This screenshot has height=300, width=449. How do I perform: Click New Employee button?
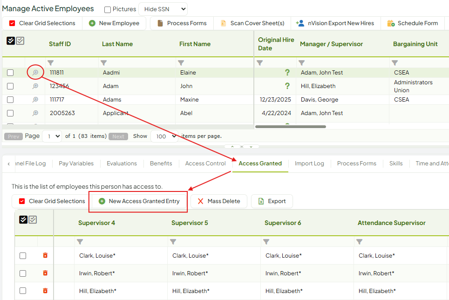(114, 23)
